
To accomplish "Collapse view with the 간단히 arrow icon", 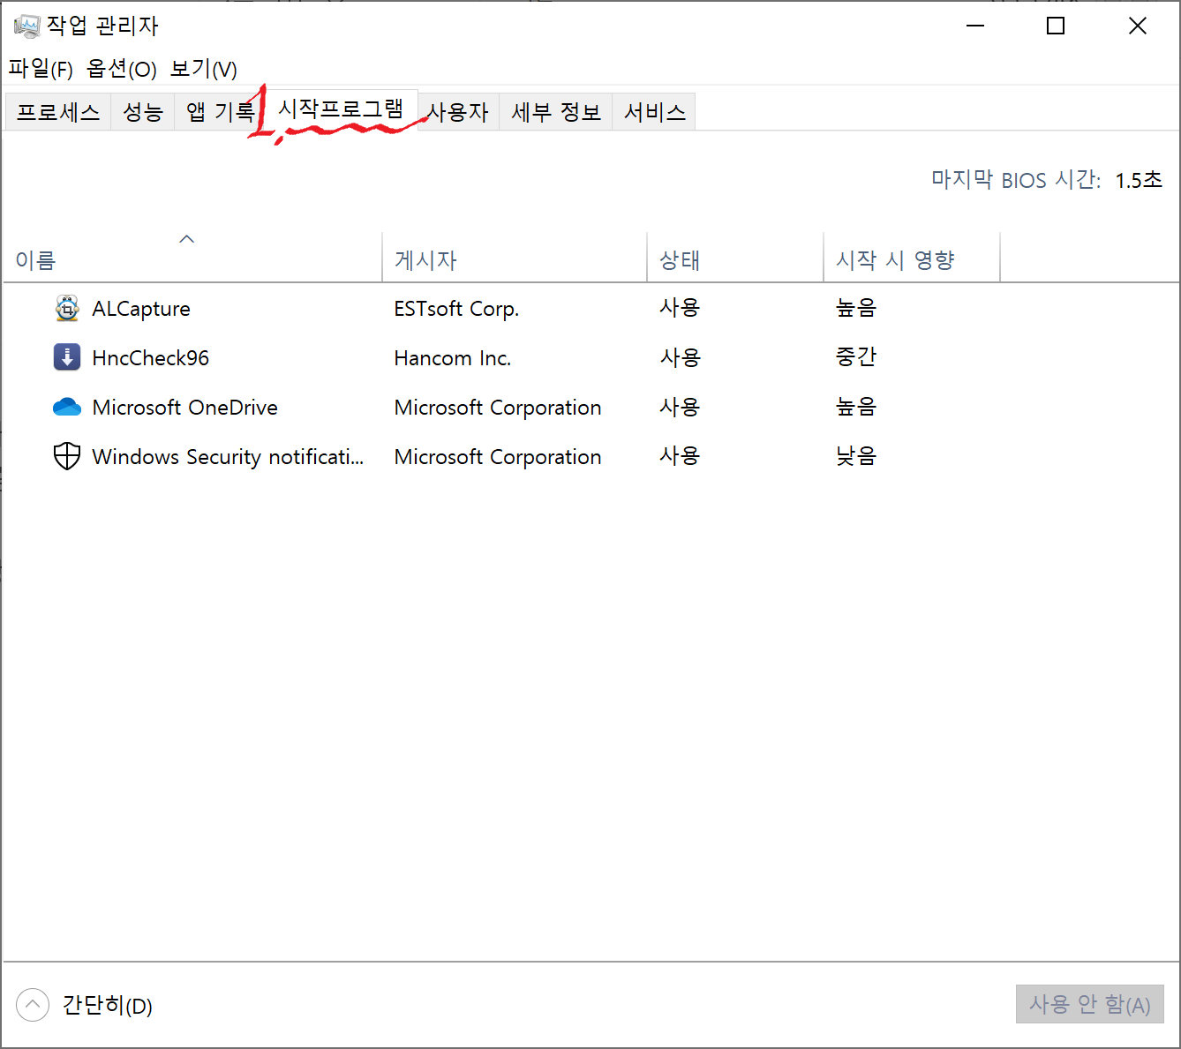I will (33, 1005).
